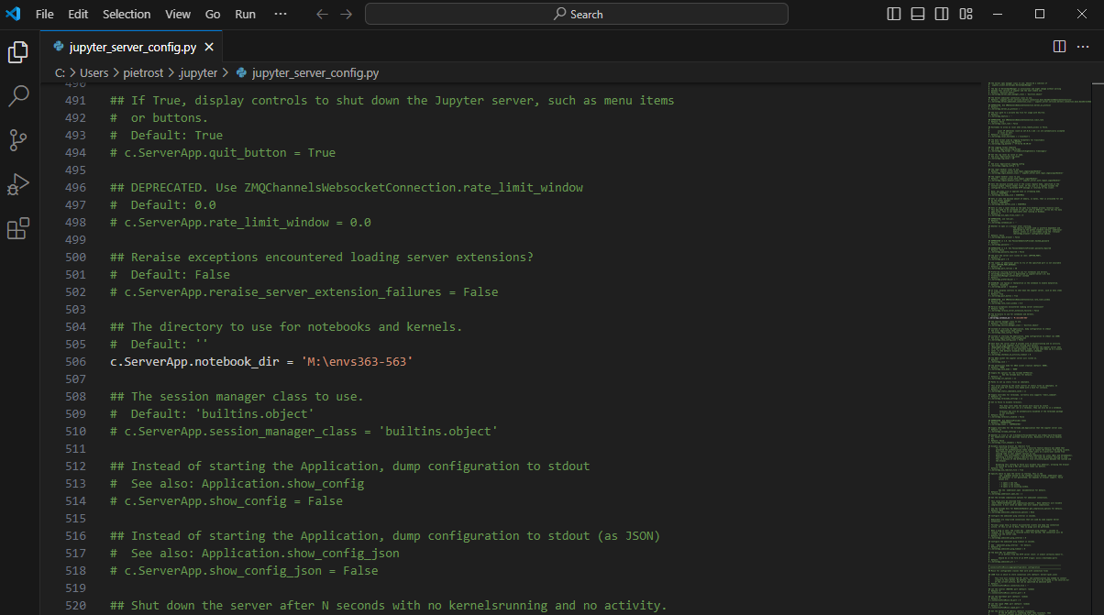This screenshot has height=615, width=1104.
Task: Expand the overflow menu in menu bar
Action: tap(281, 14)
